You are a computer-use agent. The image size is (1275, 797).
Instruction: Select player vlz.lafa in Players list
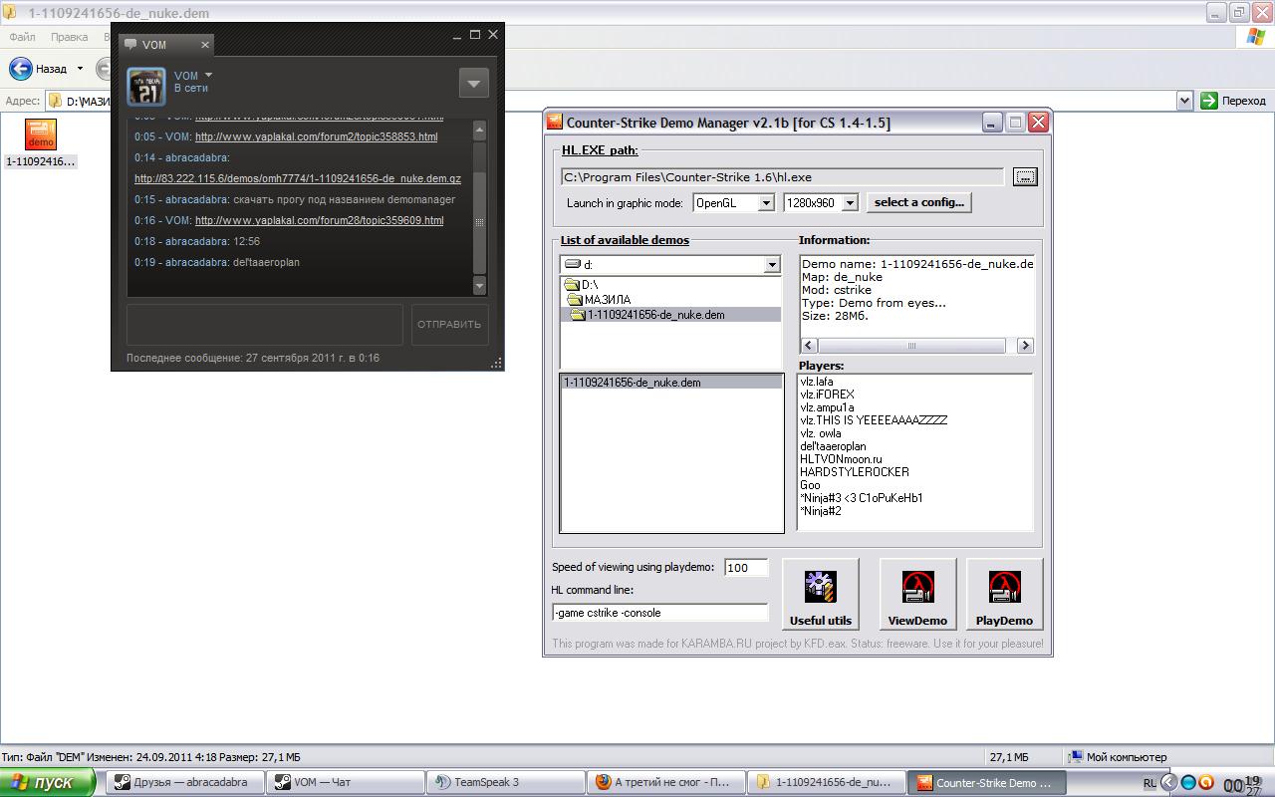(817, 382)
